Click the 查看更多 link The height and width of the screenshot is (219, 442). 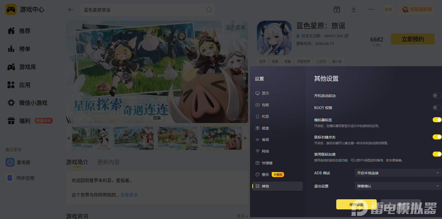click(x=129, y=195)
